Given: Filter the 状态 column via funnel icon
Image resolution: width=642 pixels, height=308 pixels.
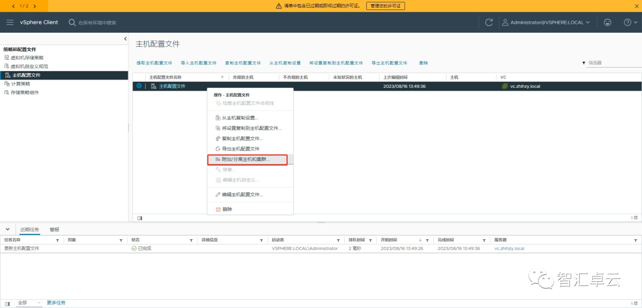Looking at the screenshot, I should pyautogui.click(x=191, y=240).
